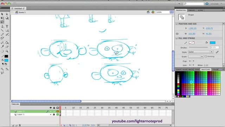Toggle outline square for Layer 1
The height and width of the screenshot is (127, 225).
pos(58,114)
